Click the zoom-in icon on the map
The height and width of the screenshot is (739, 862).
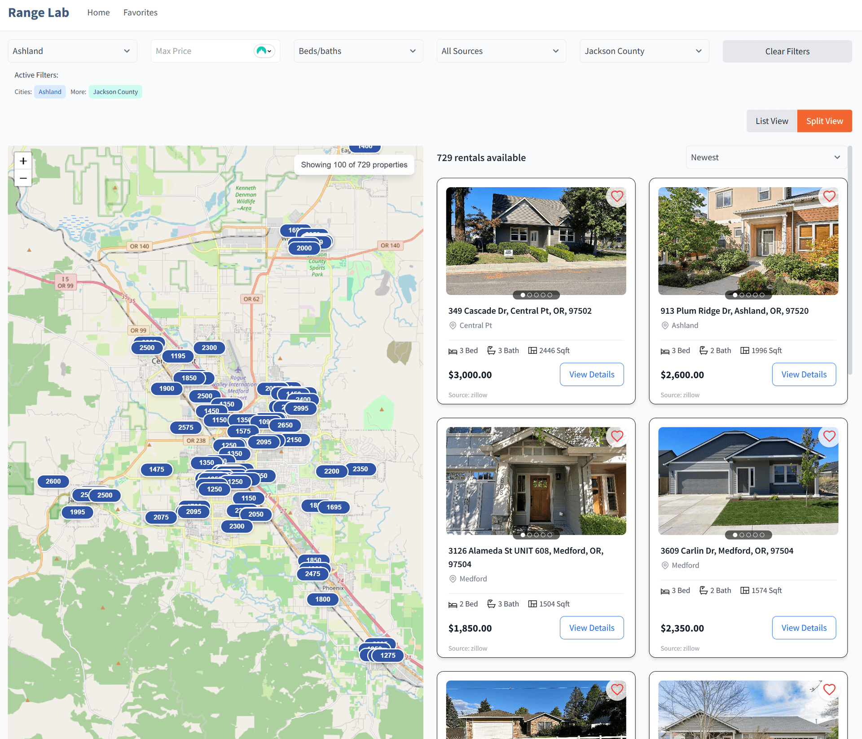23,161
